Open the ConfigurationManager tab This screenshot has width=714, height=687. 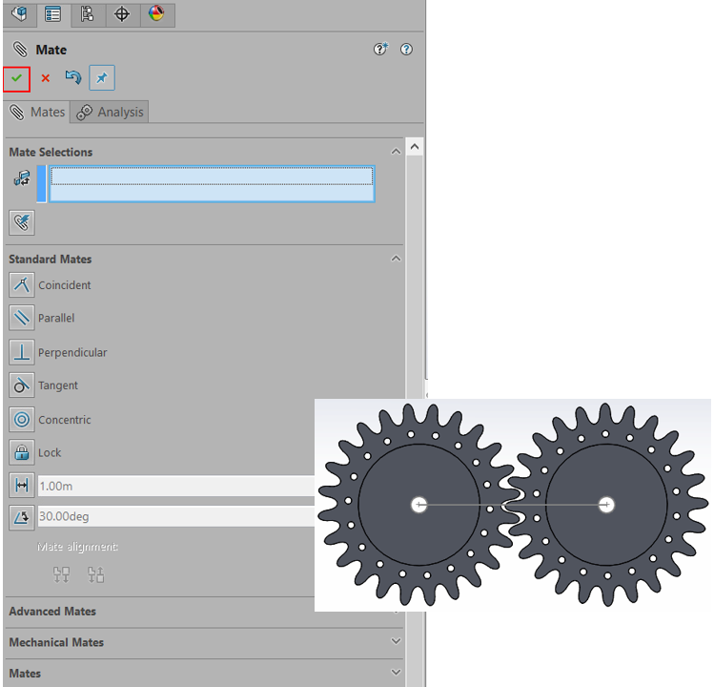(88, 14)
